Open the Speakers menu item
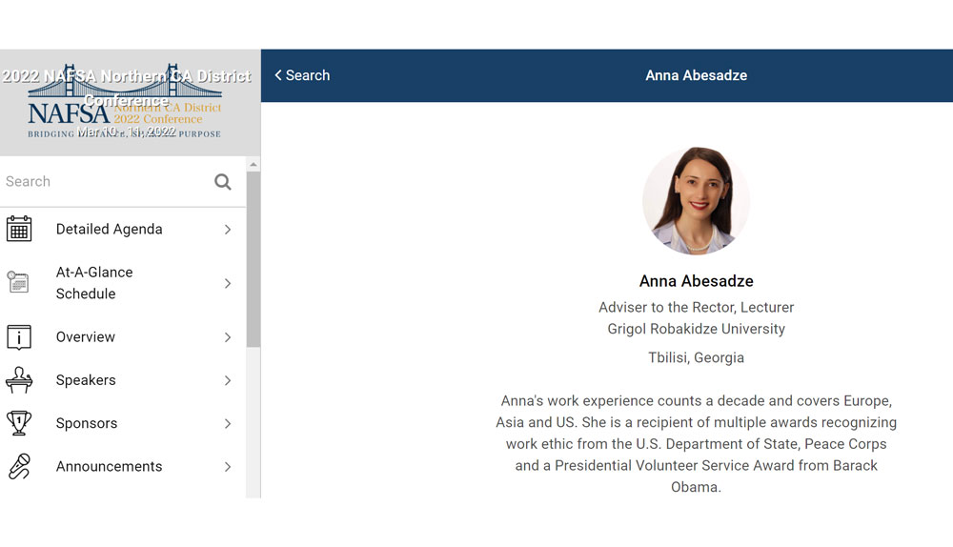953x547 pixels. tap(86, 380)
